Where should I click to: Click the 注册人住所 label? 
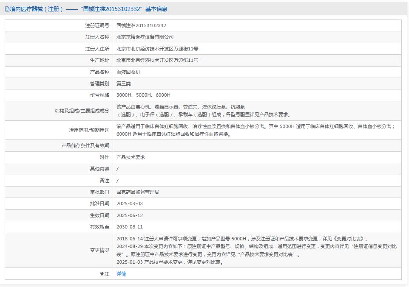coord(97,49)
